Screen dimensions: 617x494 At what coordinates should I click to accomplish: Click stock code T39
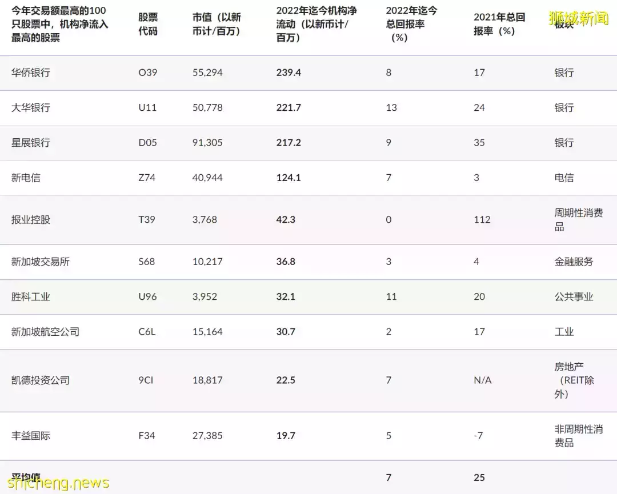146,220
